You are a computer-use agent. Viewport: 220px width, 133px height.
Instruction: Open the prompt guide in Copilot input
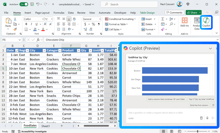201,118
